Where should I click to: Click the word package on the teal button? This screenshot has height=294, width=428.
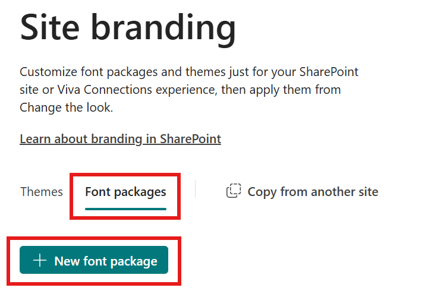pyautogui.click(x=134, y=261)
